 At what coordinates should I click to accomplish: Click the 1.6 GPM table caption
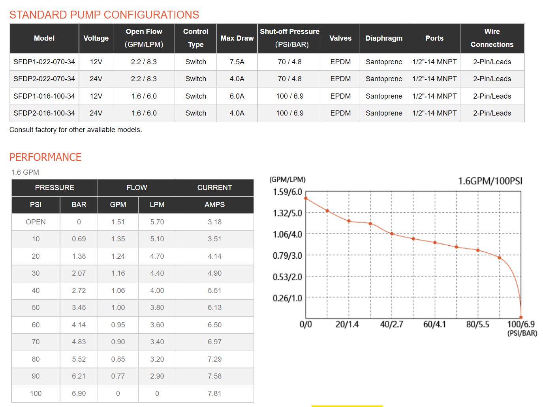click(25, 172)
